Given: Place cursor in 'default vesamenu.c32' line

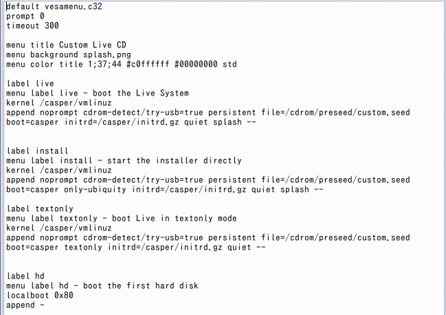Looking at the screenshot, I should (x=54, y=7).
